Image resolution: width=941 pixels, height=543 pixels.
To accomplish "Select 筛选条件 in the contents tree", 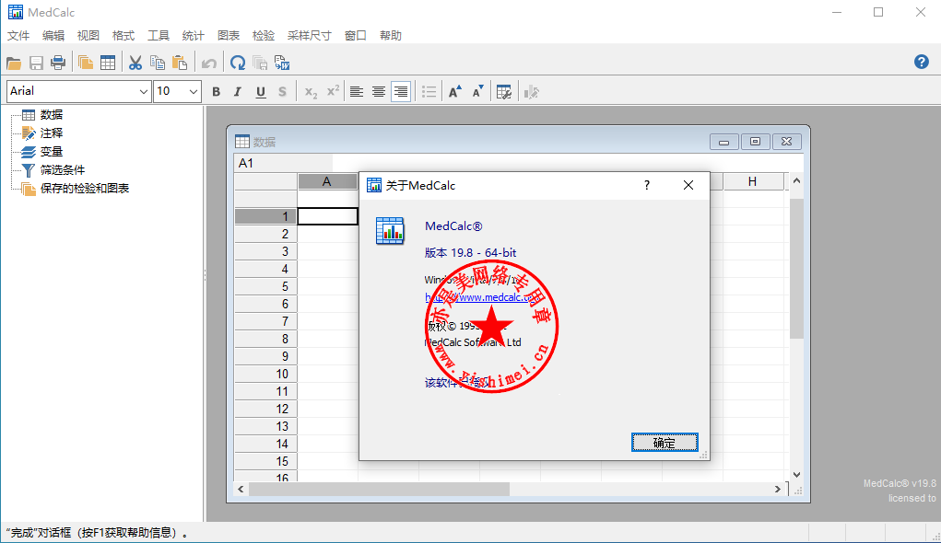I will [63, 170].
